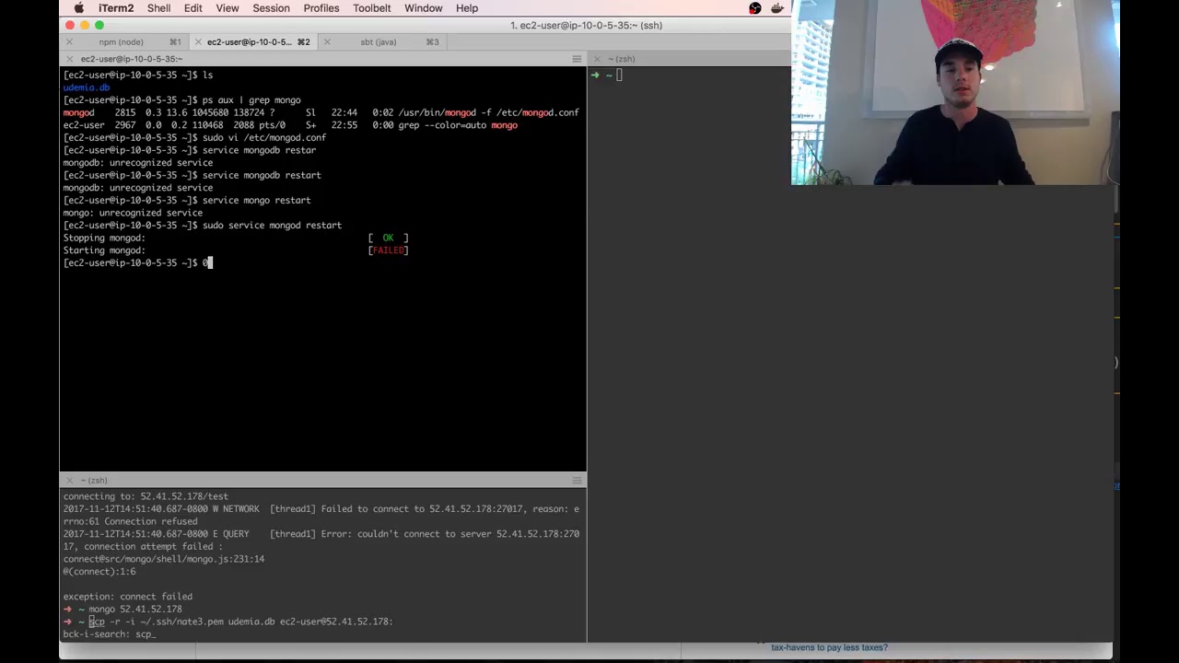The height and width of the screenshot is (663, 1179).
Task: Open the Shell menu
Action: point(158,8)
